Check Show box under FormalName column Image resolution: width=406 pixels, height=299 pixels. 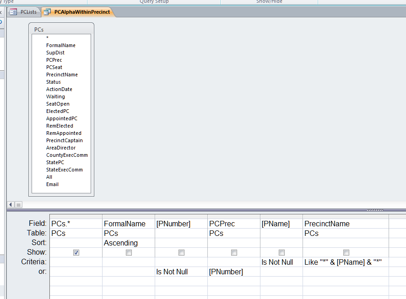point(129,252)
